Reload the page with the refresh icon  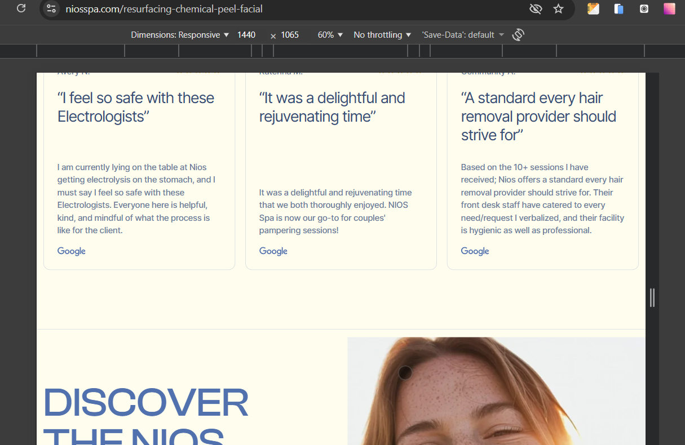pyautogui.click(x=21, y=8)
